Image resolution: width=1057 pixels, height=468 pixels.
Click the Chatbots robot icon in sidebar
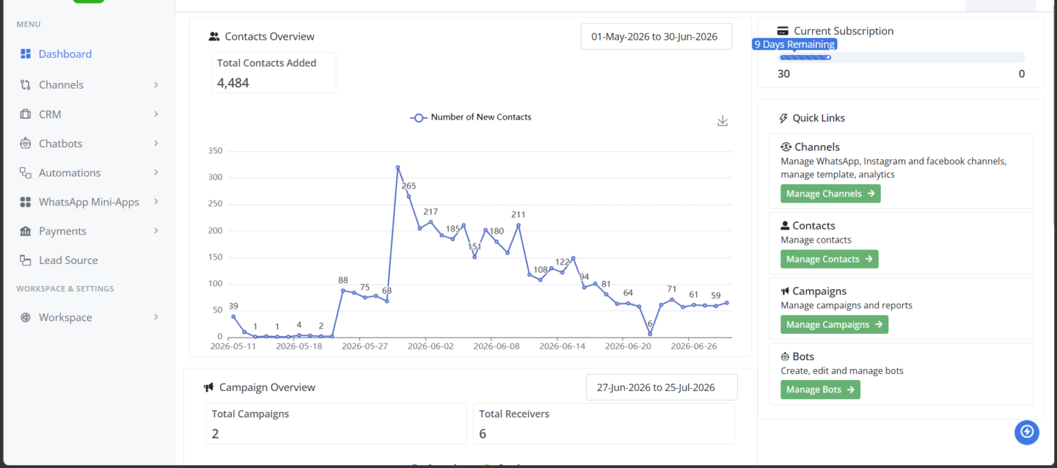pos(25,144)
